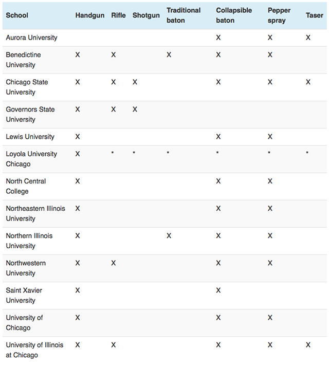The image size is (329, 367).
Task: Click the Saint Xavier University school name
Action: coord(24,295)
